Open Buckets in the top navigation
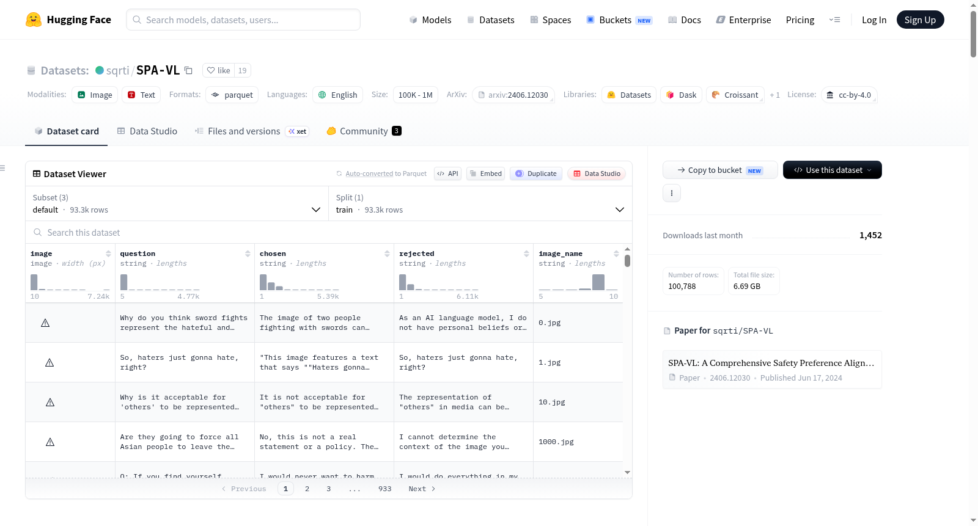The image size is (978, 526). click(x=619, y=20)
